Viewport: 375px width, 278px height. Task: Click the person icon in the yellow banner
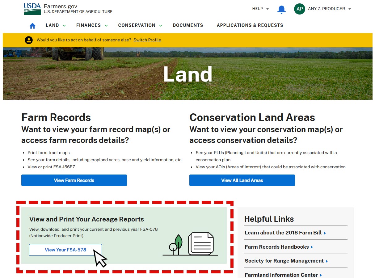(29, 40)
